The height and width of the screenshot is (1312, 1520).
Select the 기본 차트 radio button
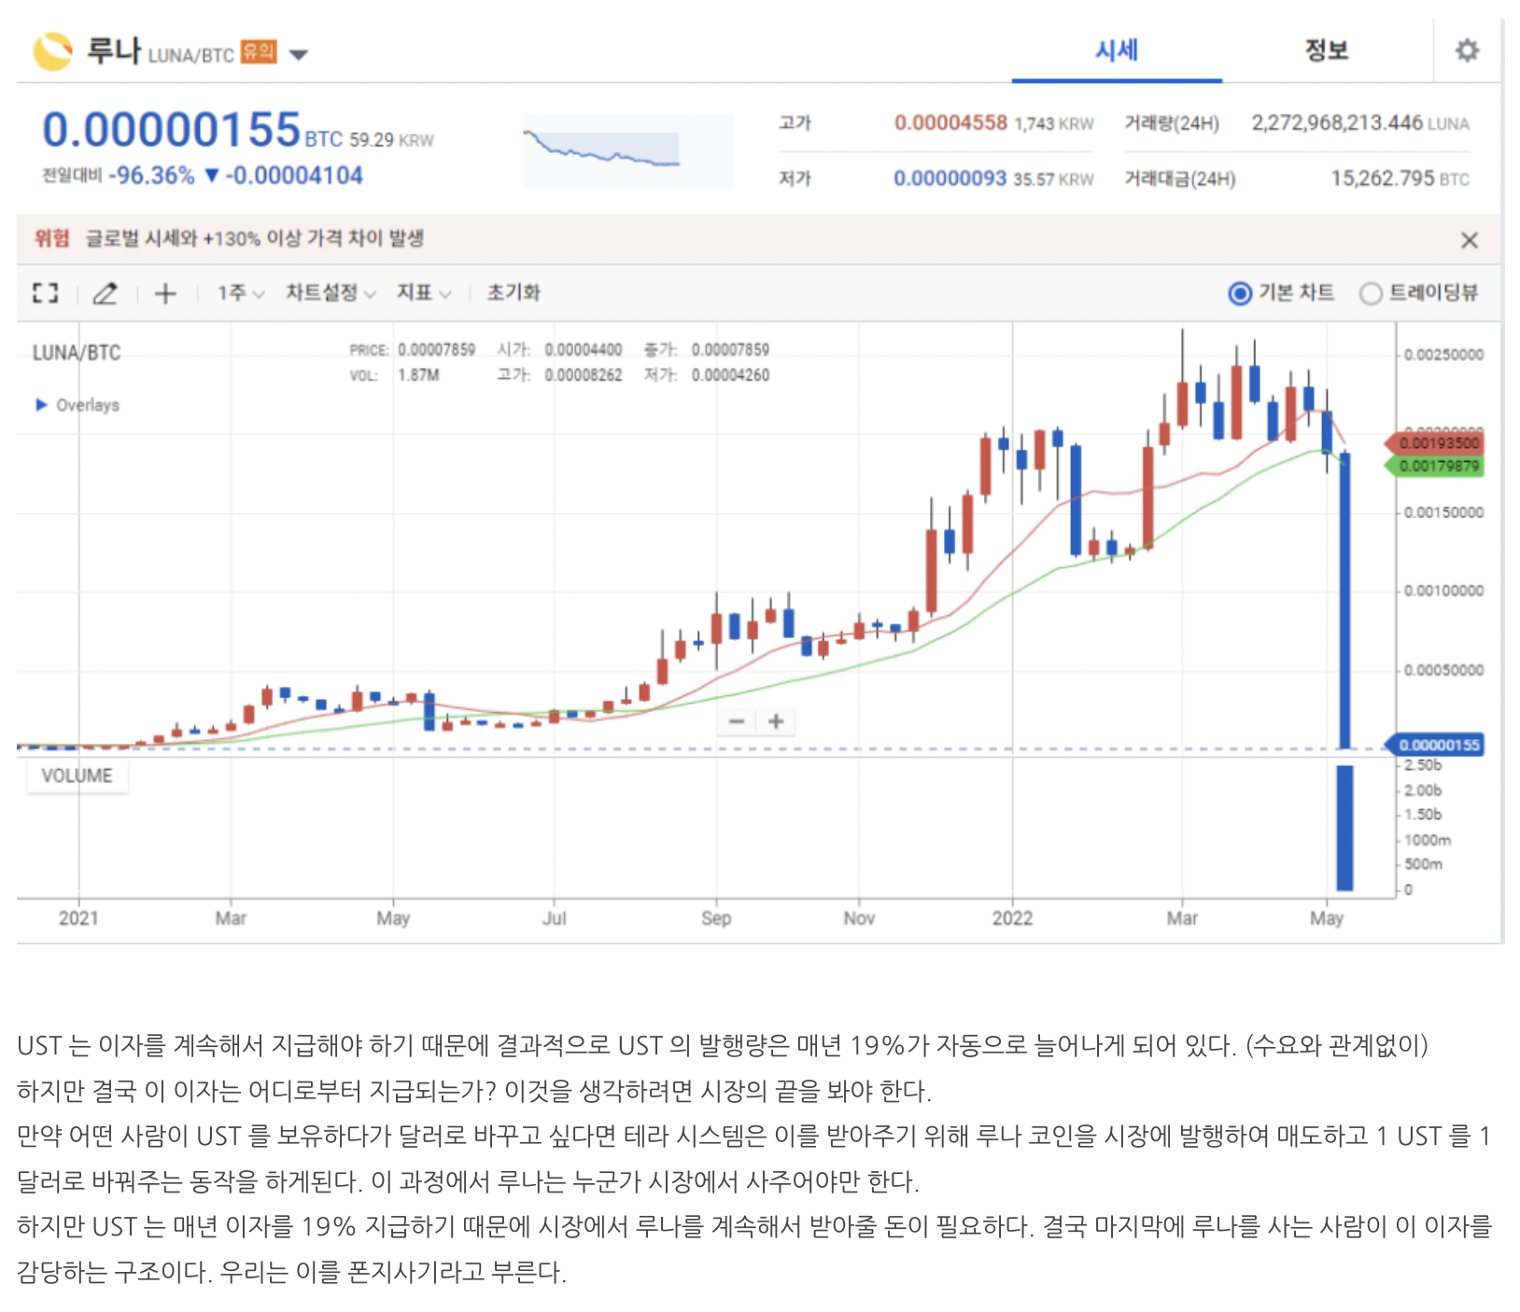point(1240,294)
